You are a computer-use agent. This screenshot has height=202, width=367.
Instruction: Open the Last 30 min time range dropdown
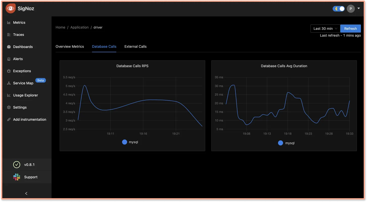(325, 29)
